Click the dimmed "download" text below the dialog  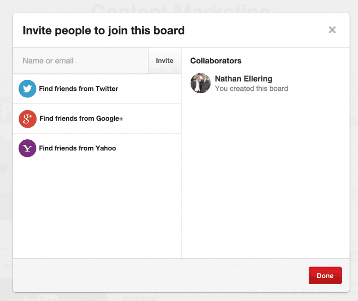click(139, 297)
